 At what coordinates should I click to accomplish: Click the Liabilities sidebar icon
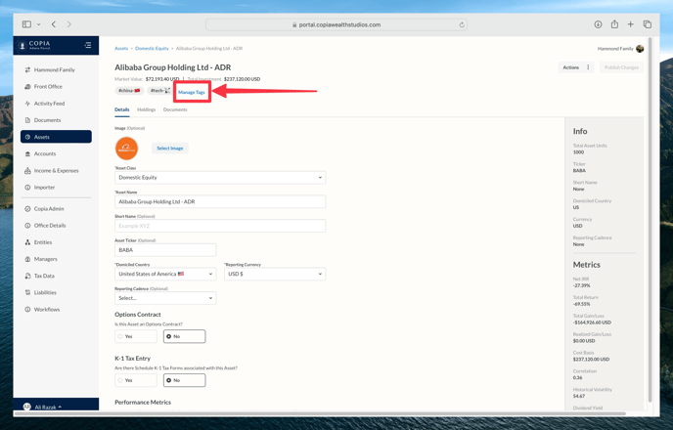coord(27,292)
